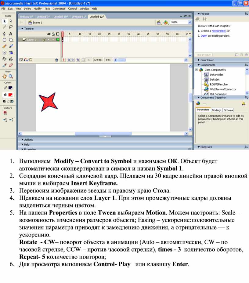Screen dimensions: 249x283
Task: Collapse the Component Inspector panel
Action: click(x=199, y=97)
